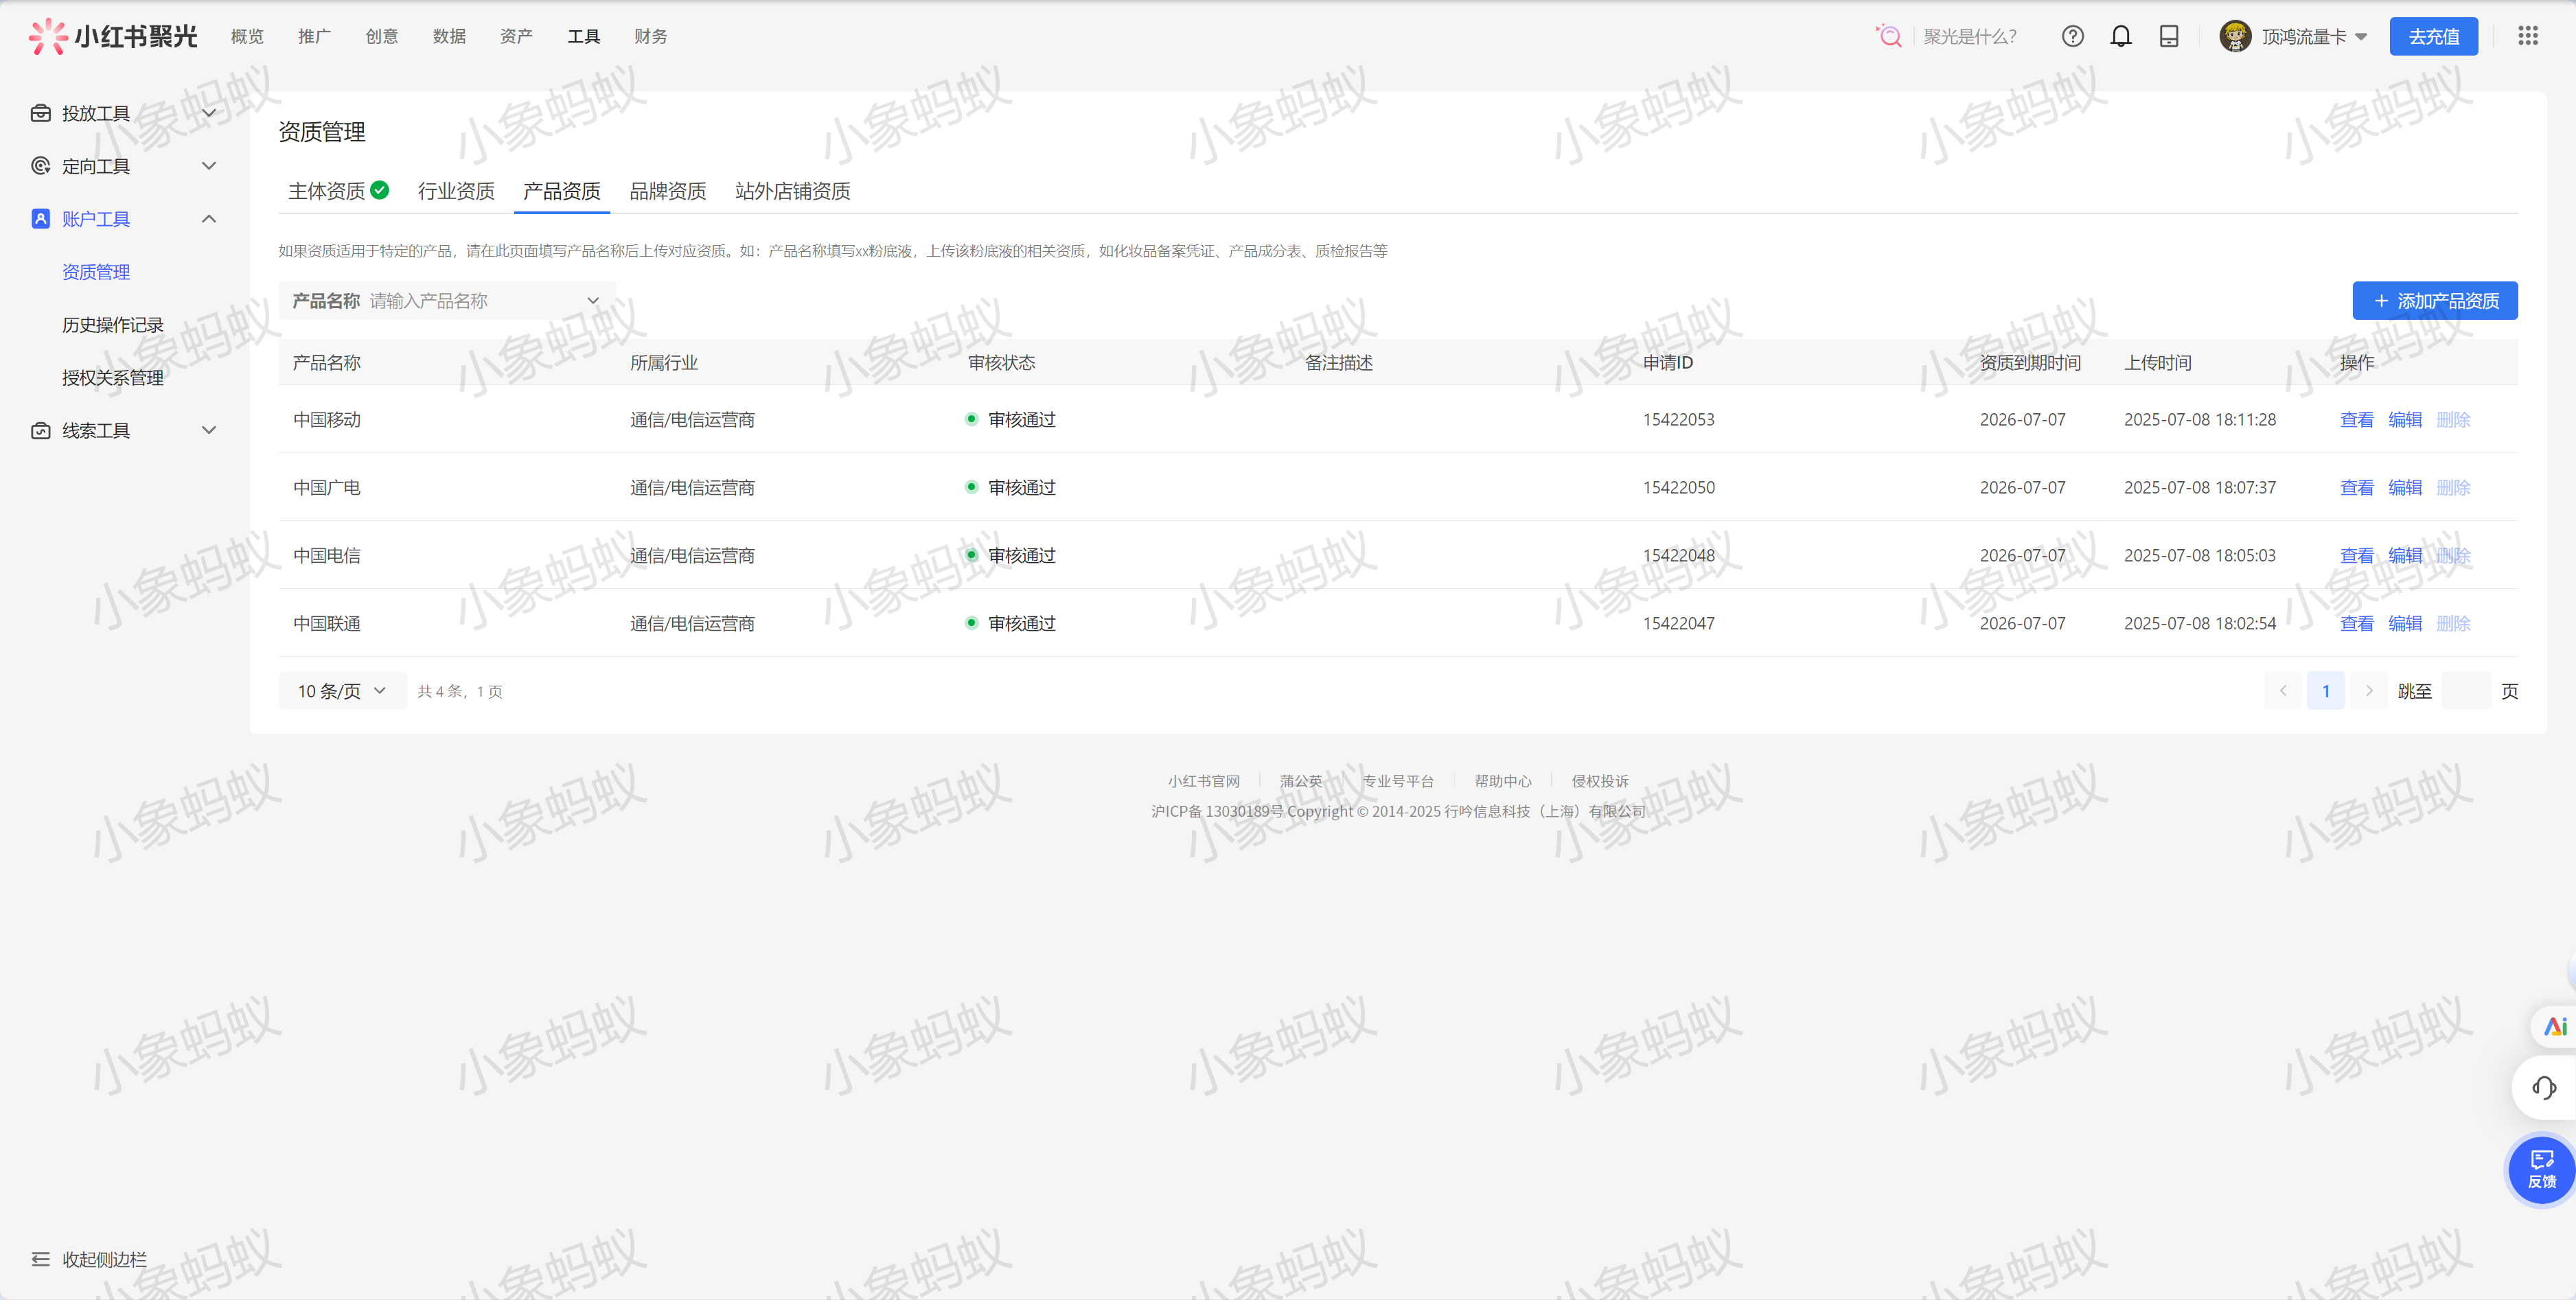Expand the 定向工具 menu chevron

coord(209,166)
